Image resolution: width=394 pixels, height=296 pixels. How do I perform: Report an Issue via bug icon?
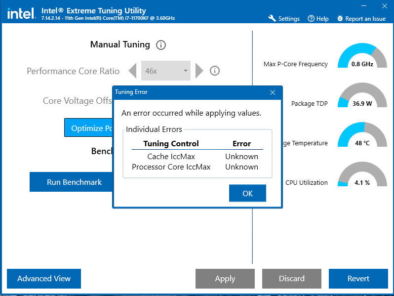[361, 19]
